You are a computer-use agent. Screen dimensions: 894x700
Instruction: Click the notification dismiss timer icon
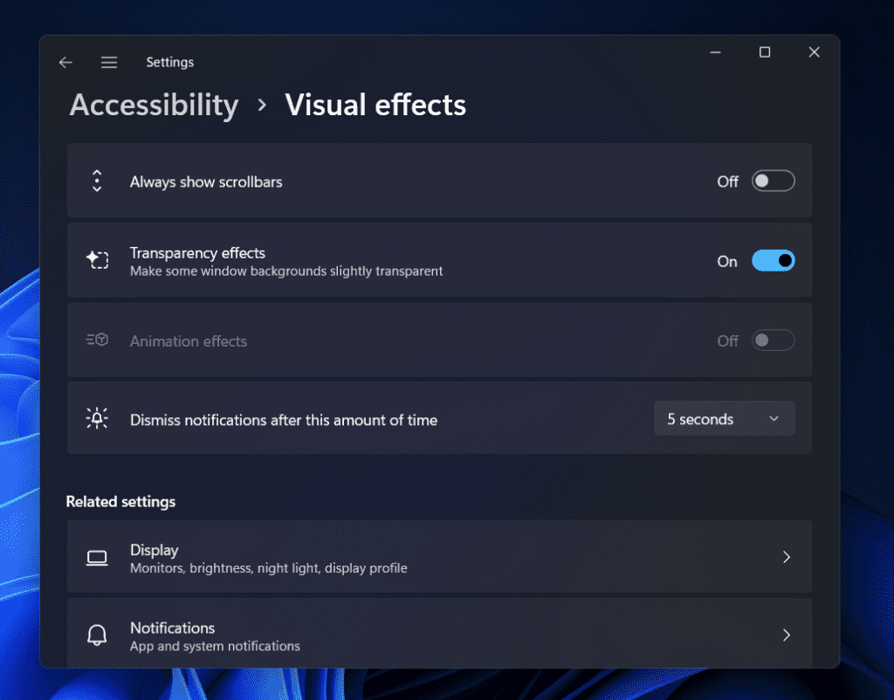coord(97,418)
